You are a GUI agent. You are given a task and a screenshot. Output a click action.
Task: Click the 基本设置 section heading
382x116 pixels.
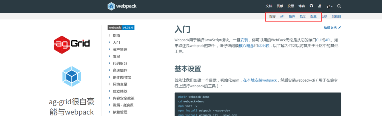[x=188, y=69]
